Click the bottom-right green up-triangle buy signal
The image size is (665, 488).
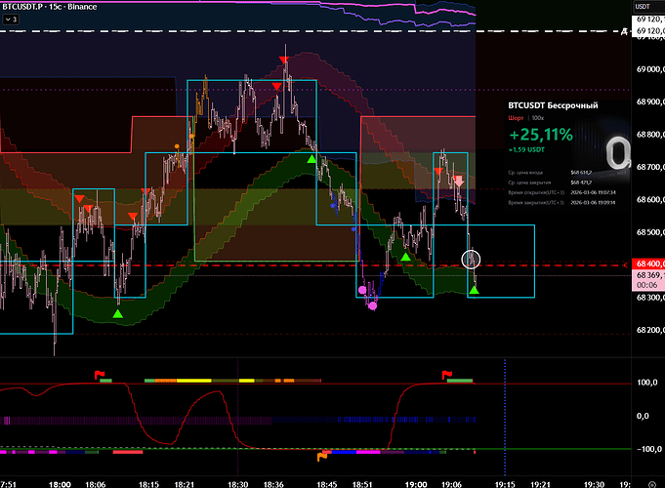(475, 290)
